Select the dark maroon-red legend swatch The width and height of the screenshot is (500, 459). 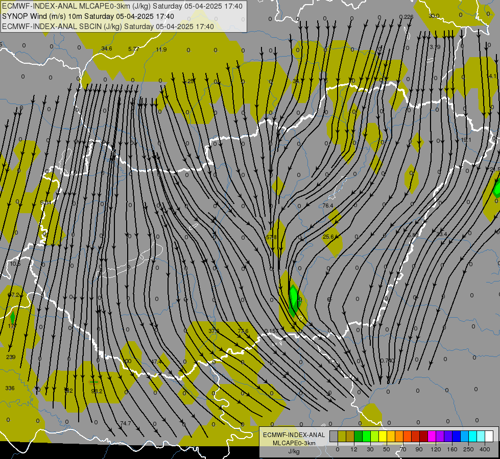click(x=424, y=437)
